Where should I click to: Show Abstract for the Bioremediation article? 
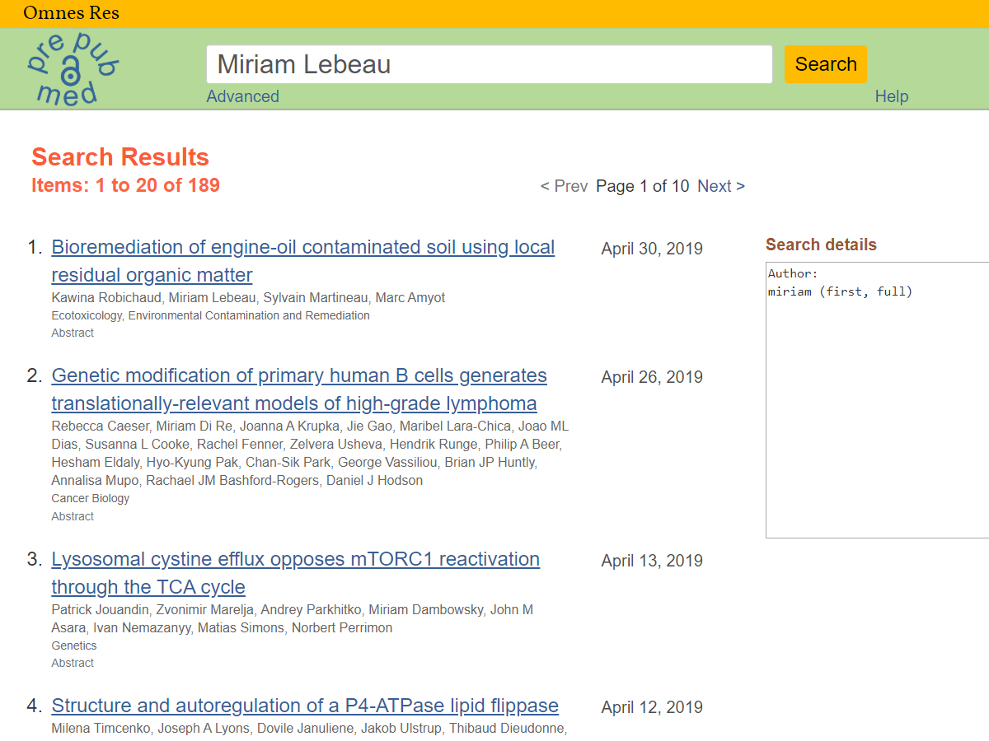[x=73, y=333]
